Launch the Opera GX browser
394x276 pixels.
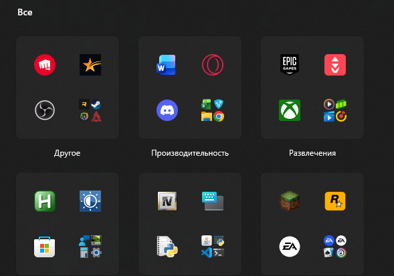[x=213, y=65]
